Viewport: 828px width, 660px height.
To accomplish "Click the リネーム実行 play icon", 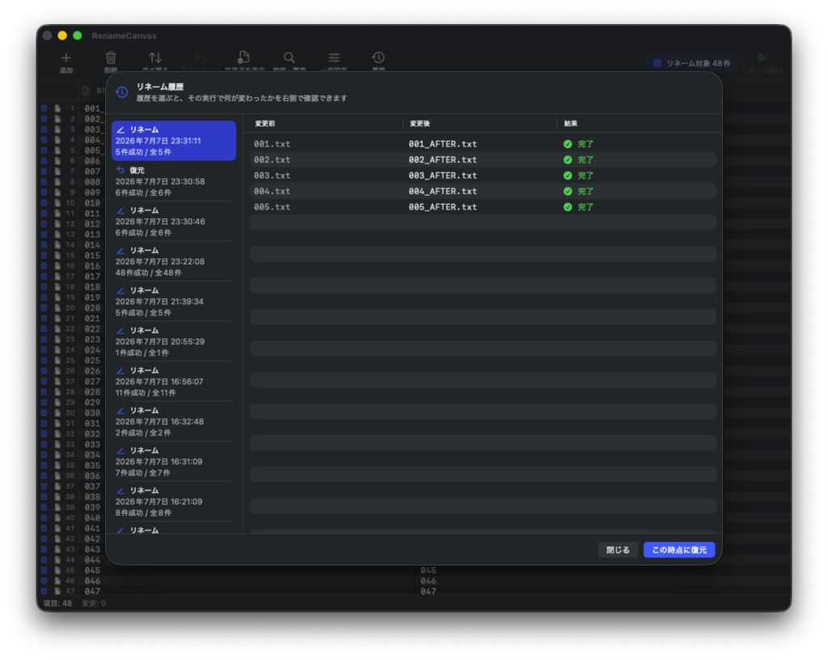I will point(762,57).
